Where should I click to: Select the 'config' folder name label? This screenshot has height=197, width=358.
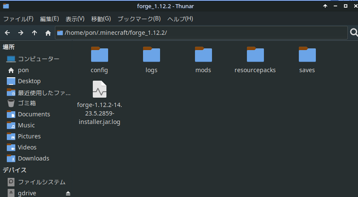tap(99, 70)
